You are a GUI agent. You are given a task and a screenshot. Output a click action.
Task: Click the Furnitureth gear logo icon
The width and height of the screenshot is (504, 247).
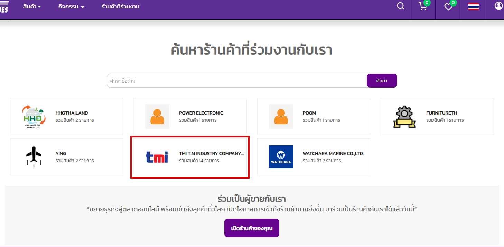tap(404, 117)
